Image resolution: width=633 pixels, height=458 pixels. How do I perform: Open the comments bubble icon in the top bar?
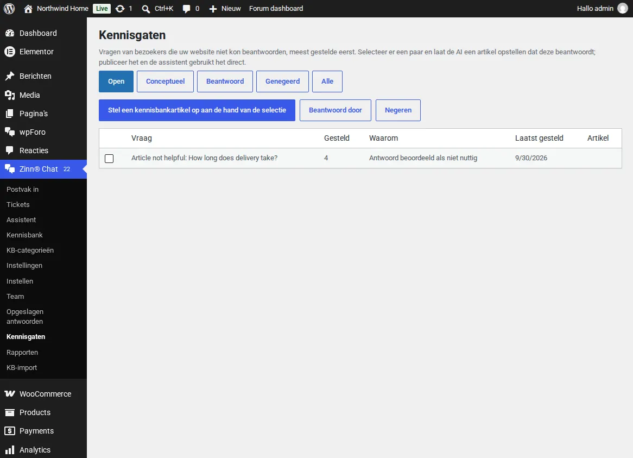(186, 9)
